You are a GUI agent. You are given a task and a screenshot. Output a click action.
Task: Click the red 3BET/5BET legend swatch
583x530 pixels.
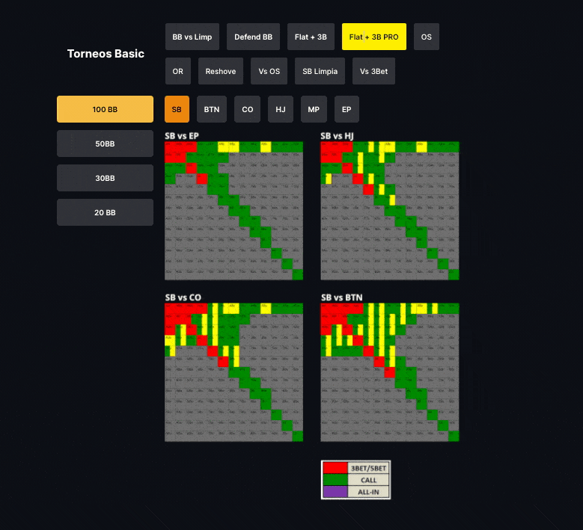[335, 467]
